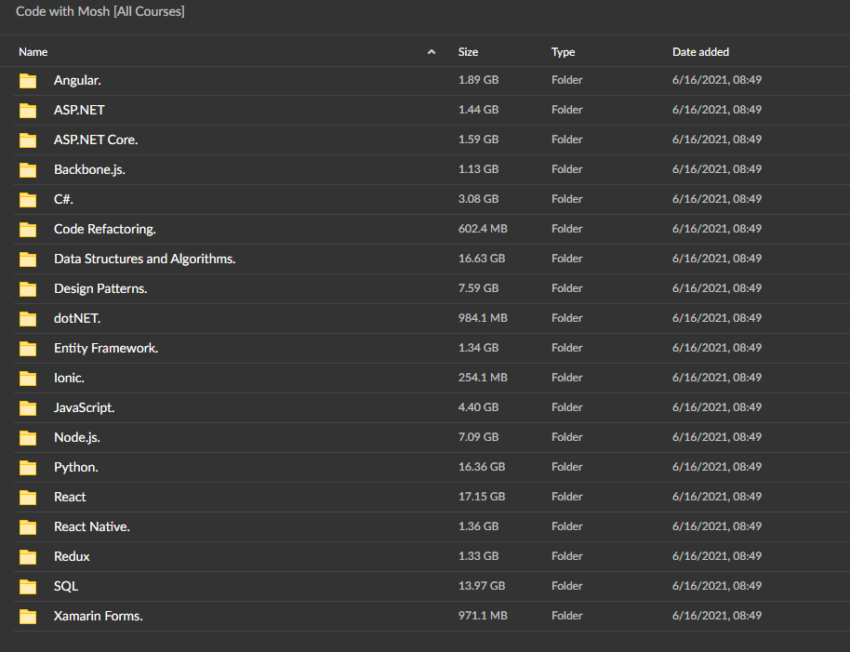This screenshot has height=652, width=850.
Task: Open the Entity Framework folder
Action: [106, 349]
